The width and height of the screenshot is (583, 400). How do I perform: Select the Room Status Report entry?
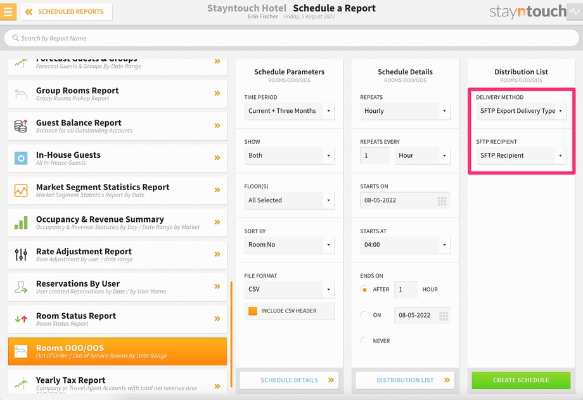pos(117,319)
